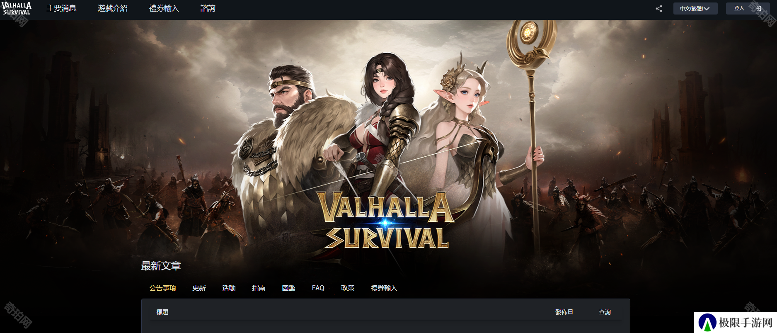Click the 极限手游网 logo badge

click(736, 323)
